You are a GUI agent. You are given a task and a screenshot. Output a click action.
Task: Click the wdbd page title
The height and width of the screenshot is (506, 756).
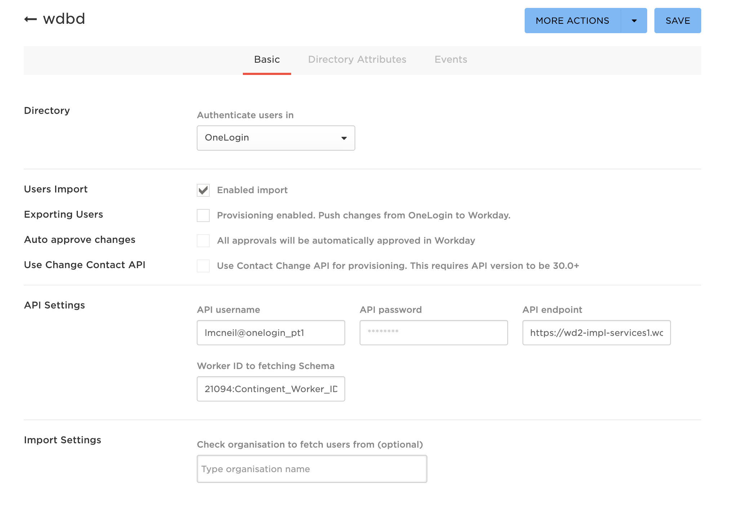pyautogui.click(x=64, y=19)
